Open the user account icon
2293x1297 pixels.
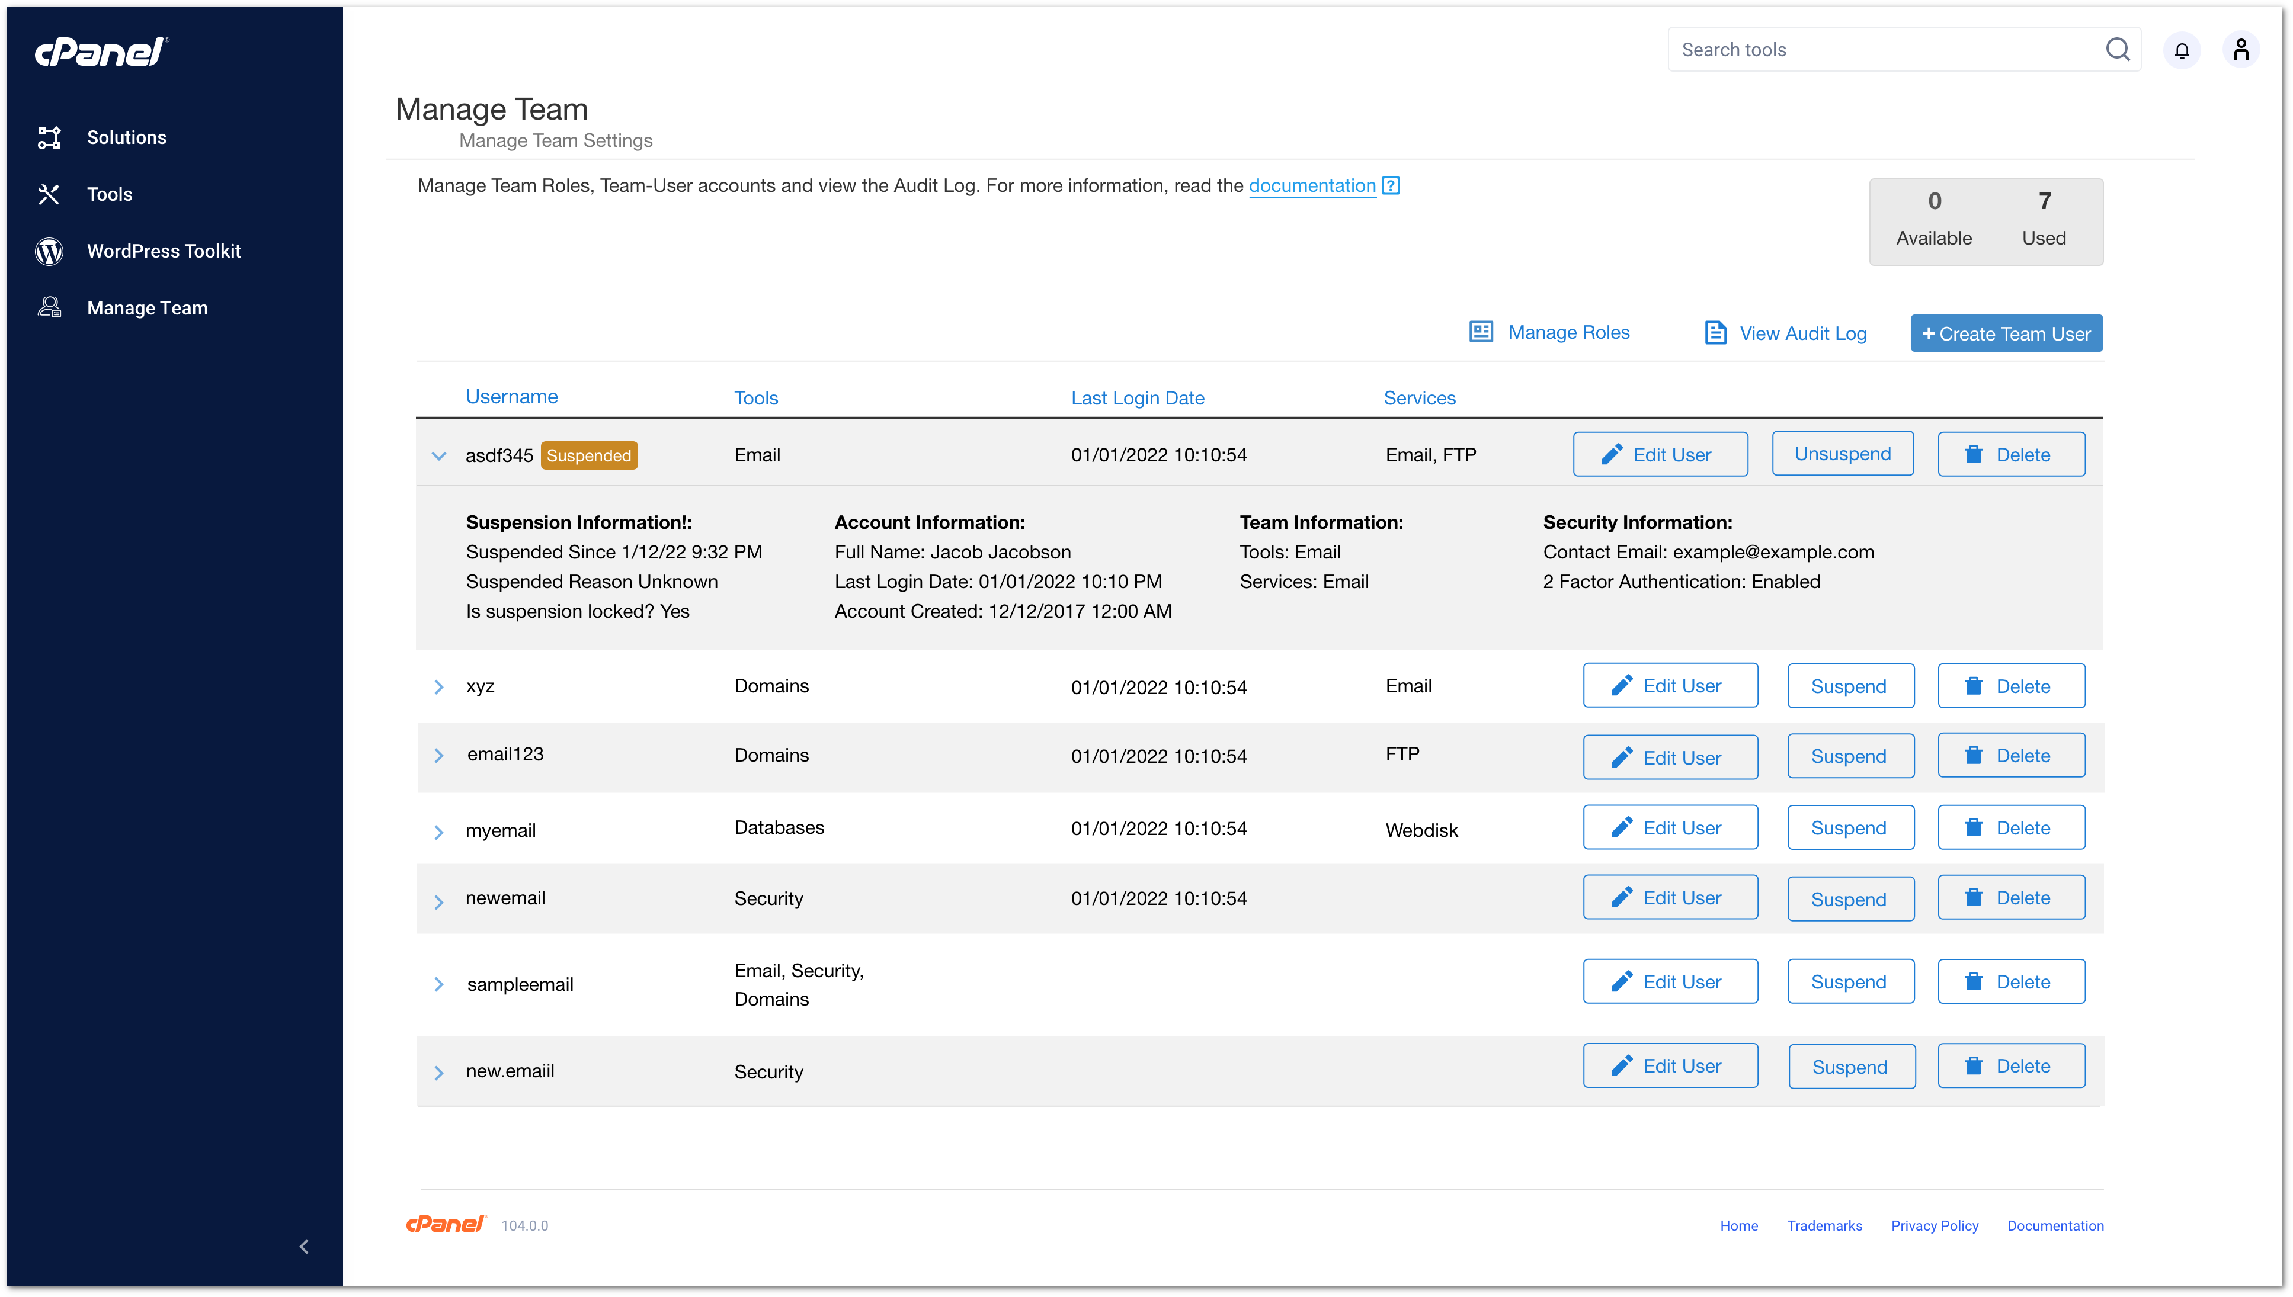click(2240, 50)
